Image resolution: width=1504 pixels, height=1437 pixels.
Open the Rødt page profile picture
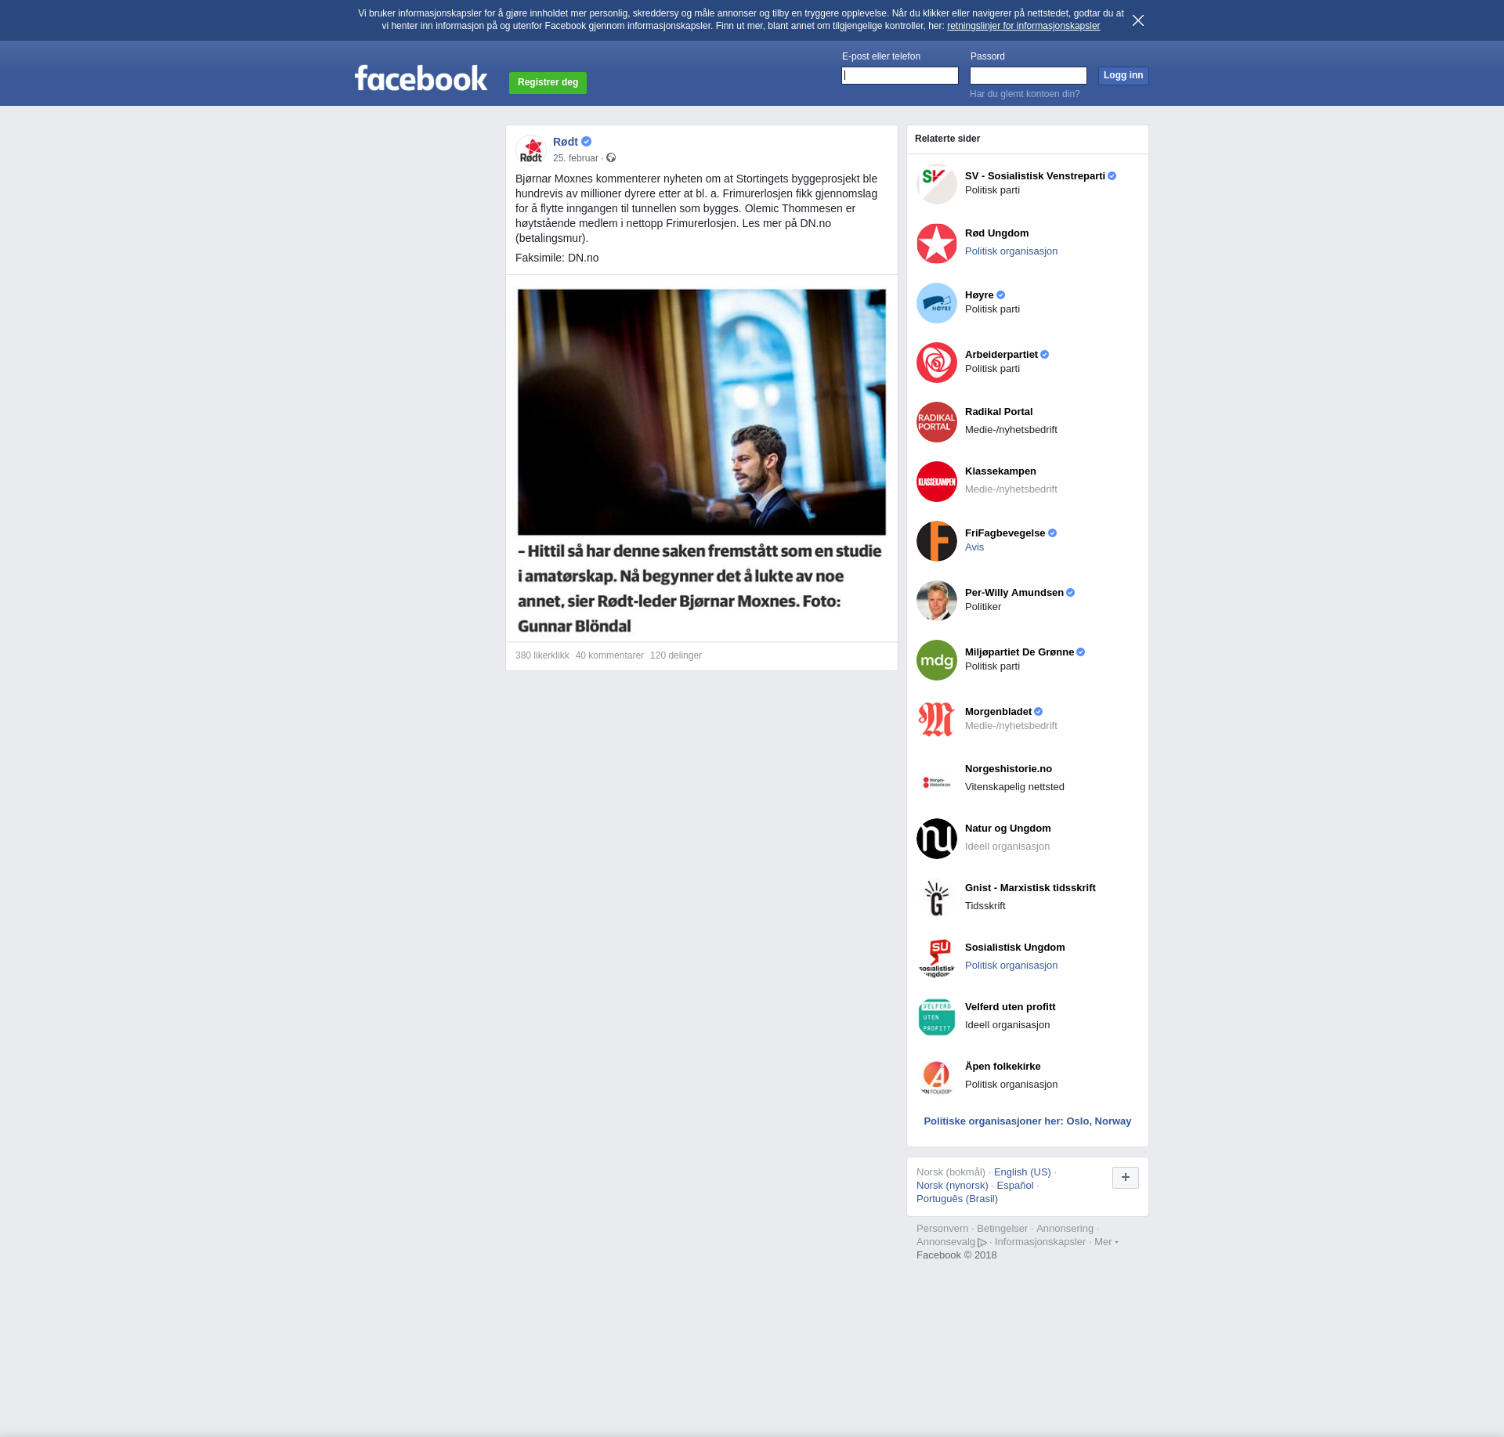(x=531, y=150)
